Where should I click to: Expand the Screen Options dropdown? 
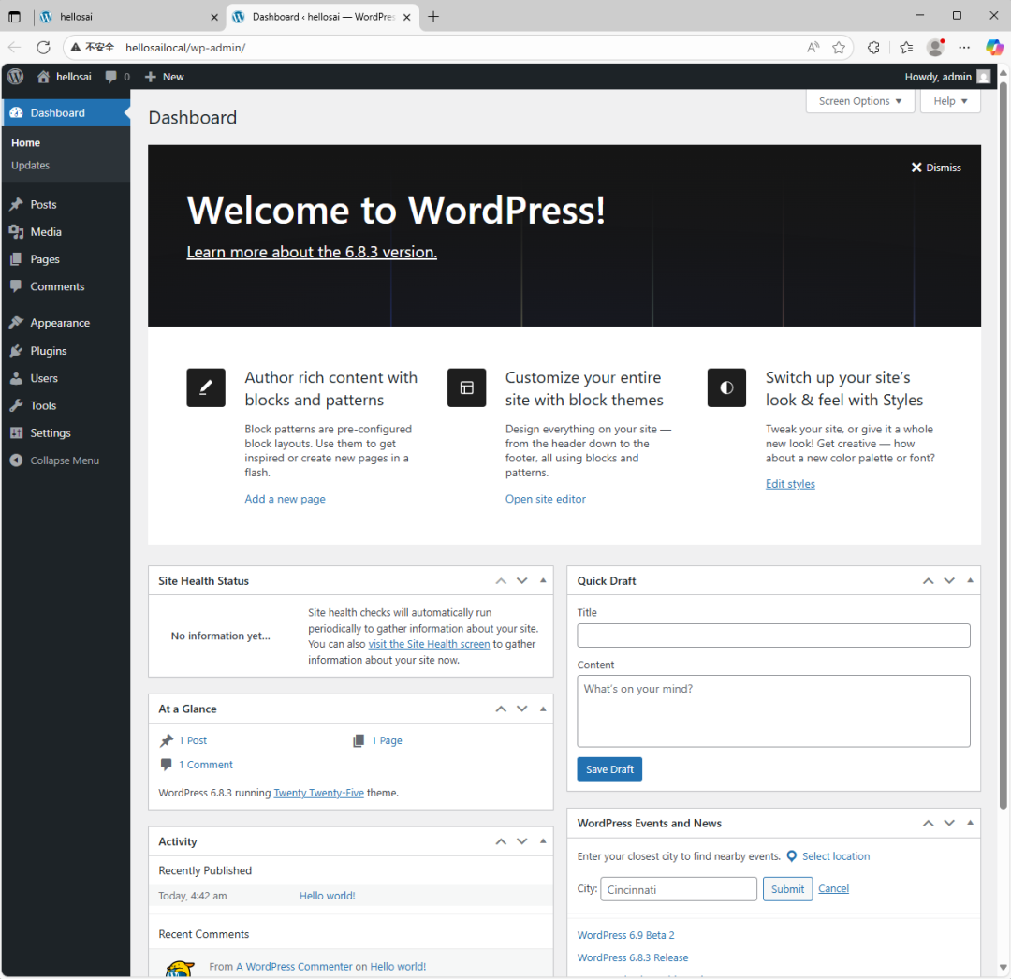(x=859, y=101)
